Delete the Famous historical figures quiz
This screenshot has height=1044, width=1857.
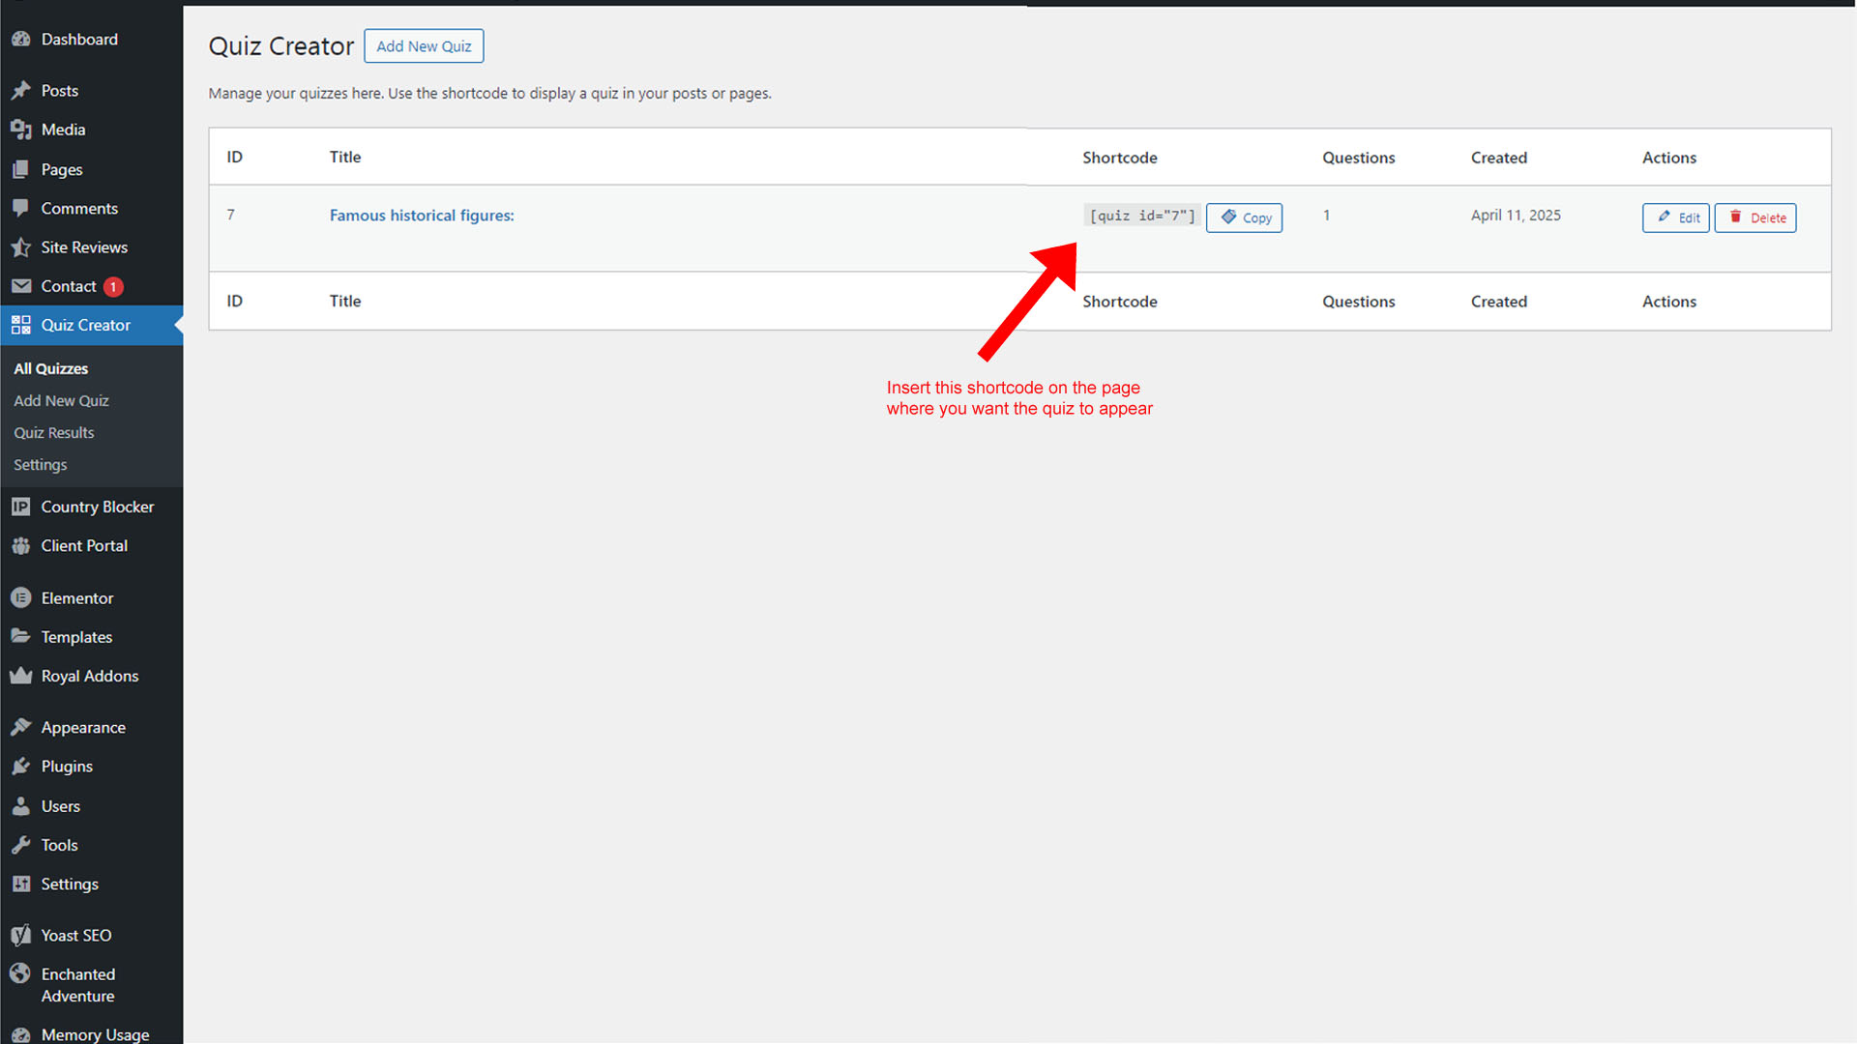tap(1754, 217)
